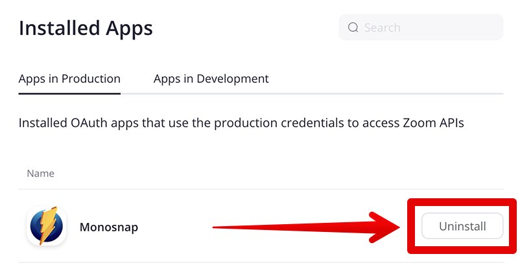Click the Installed Apps page heading

coord(86,28)
